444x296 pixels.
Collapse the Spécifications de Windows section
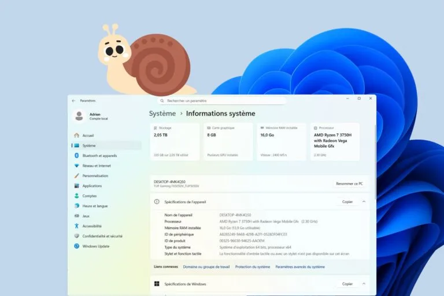[x=364, y=284]
